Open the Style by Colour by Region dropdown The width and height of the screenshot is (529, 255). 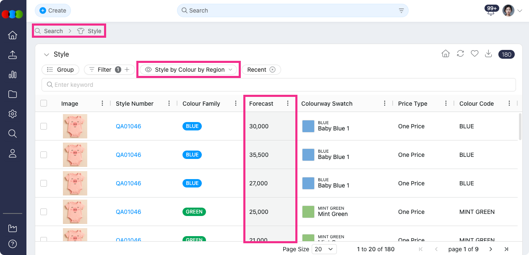[189, 70]
